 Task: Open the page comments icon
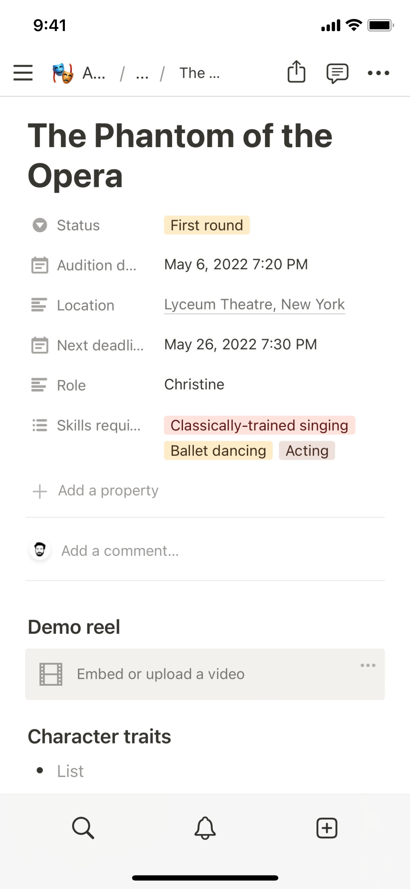coord(337,73)
